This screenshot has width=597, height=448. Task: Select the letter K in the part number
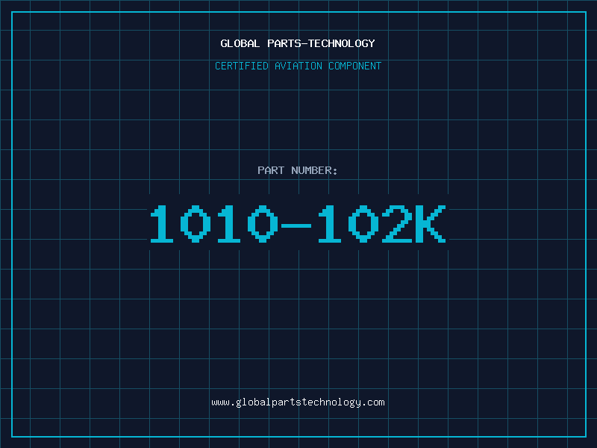[x=431, y=223]
